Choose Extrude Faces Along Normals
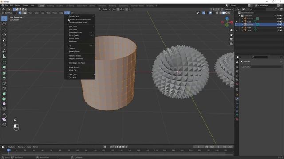The image size is (284, 159). point(80,19)
